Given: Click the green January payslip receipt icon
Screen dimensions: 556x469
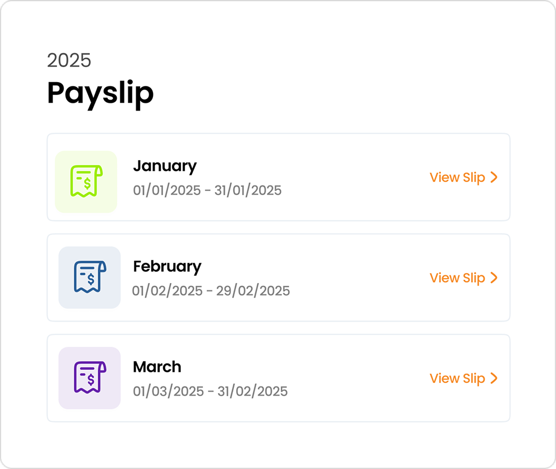Looking at the screenshot, I should pyautogui.click(x=86, y=181).
